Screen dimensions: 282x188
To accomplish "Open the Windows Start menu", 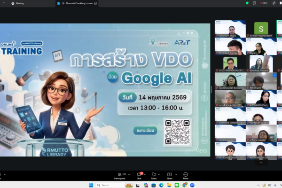I will point(91,185).
